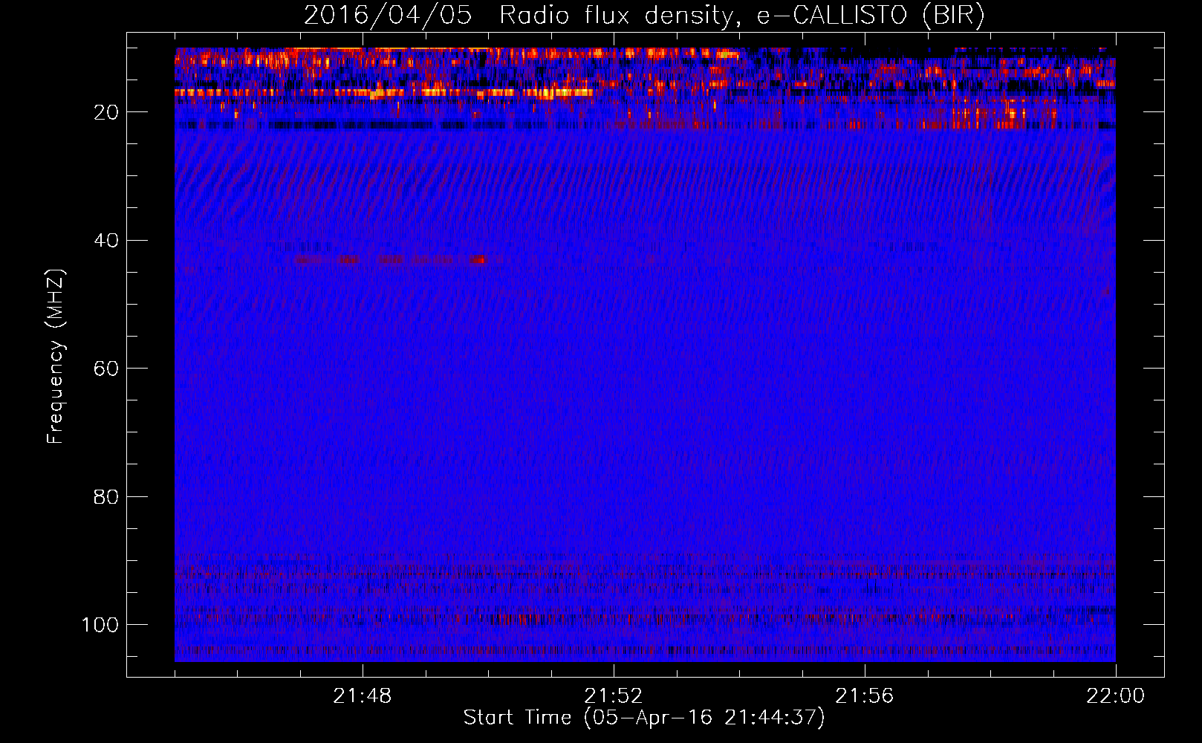Click the 'Start Time (05-Apr-16 21:44:37)' label
The height and width of the screenshot is (743, 1202).
click(x=644, y=718)
